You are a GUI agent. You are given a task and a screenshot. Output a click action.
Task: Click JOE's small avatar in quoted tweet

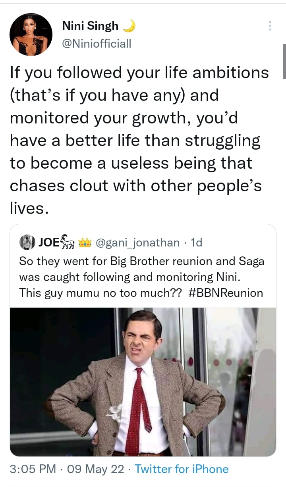click(26, 242)
